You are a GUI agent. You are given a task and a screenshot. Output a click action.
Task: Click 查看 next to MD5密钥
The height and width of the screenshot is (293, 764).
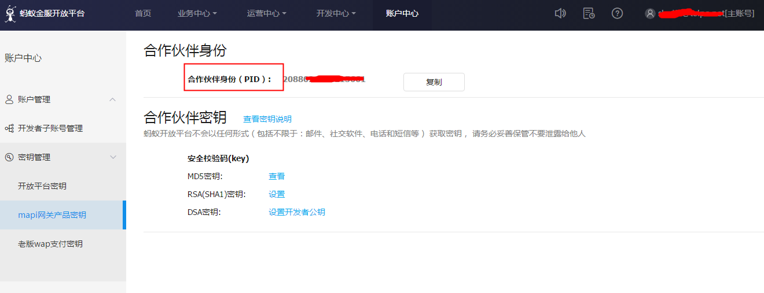click(277, 176)
